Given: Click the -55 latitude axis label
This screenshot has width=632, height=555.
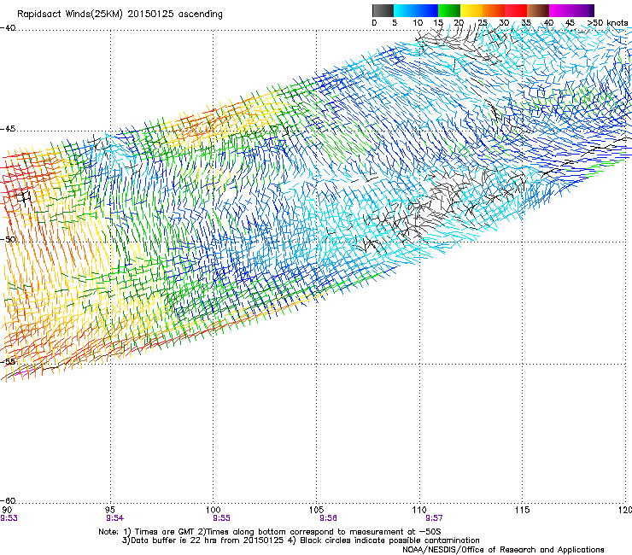Looking at the screenshot, I should pos(8,361).
